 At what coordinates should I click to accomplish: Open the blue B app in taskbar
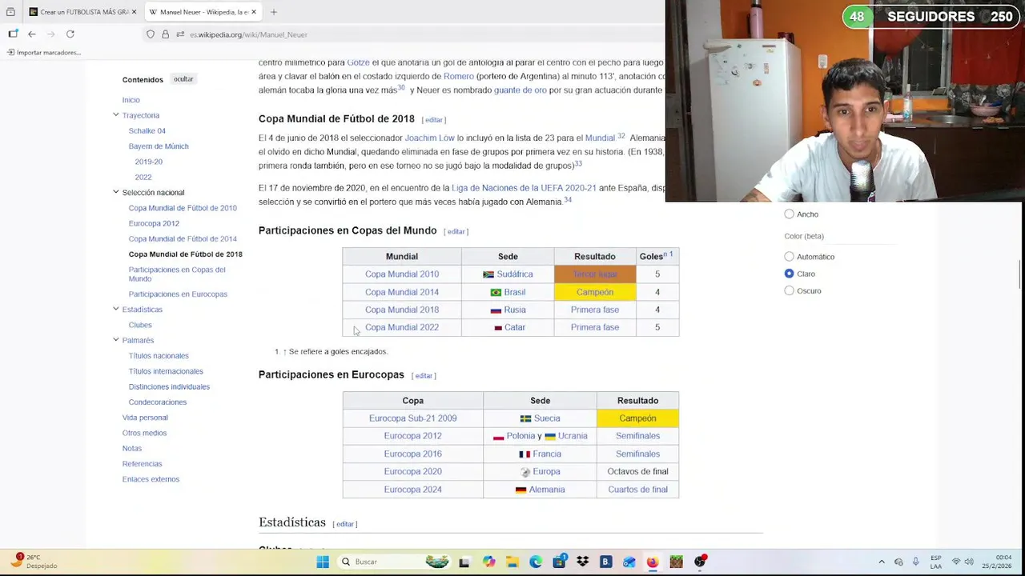tap(605, 562)
